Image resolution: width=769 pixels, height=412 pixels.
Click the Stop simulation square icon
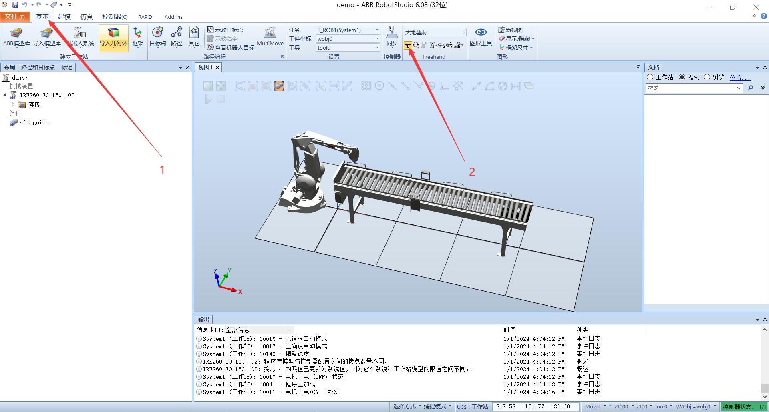tap(221, 99)
